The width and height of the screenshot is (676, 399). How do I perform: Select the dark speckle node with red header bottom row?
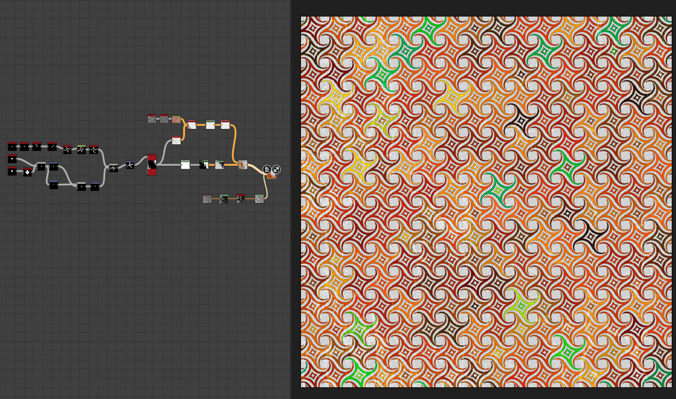[240, 200]
